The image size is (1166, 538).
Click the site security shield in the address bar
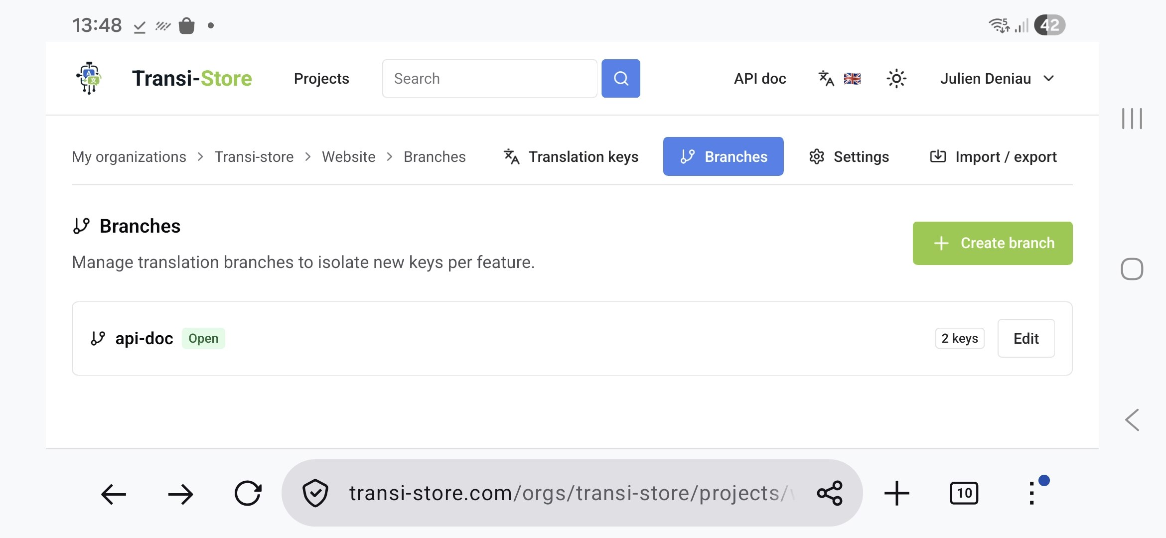[315, 493]
